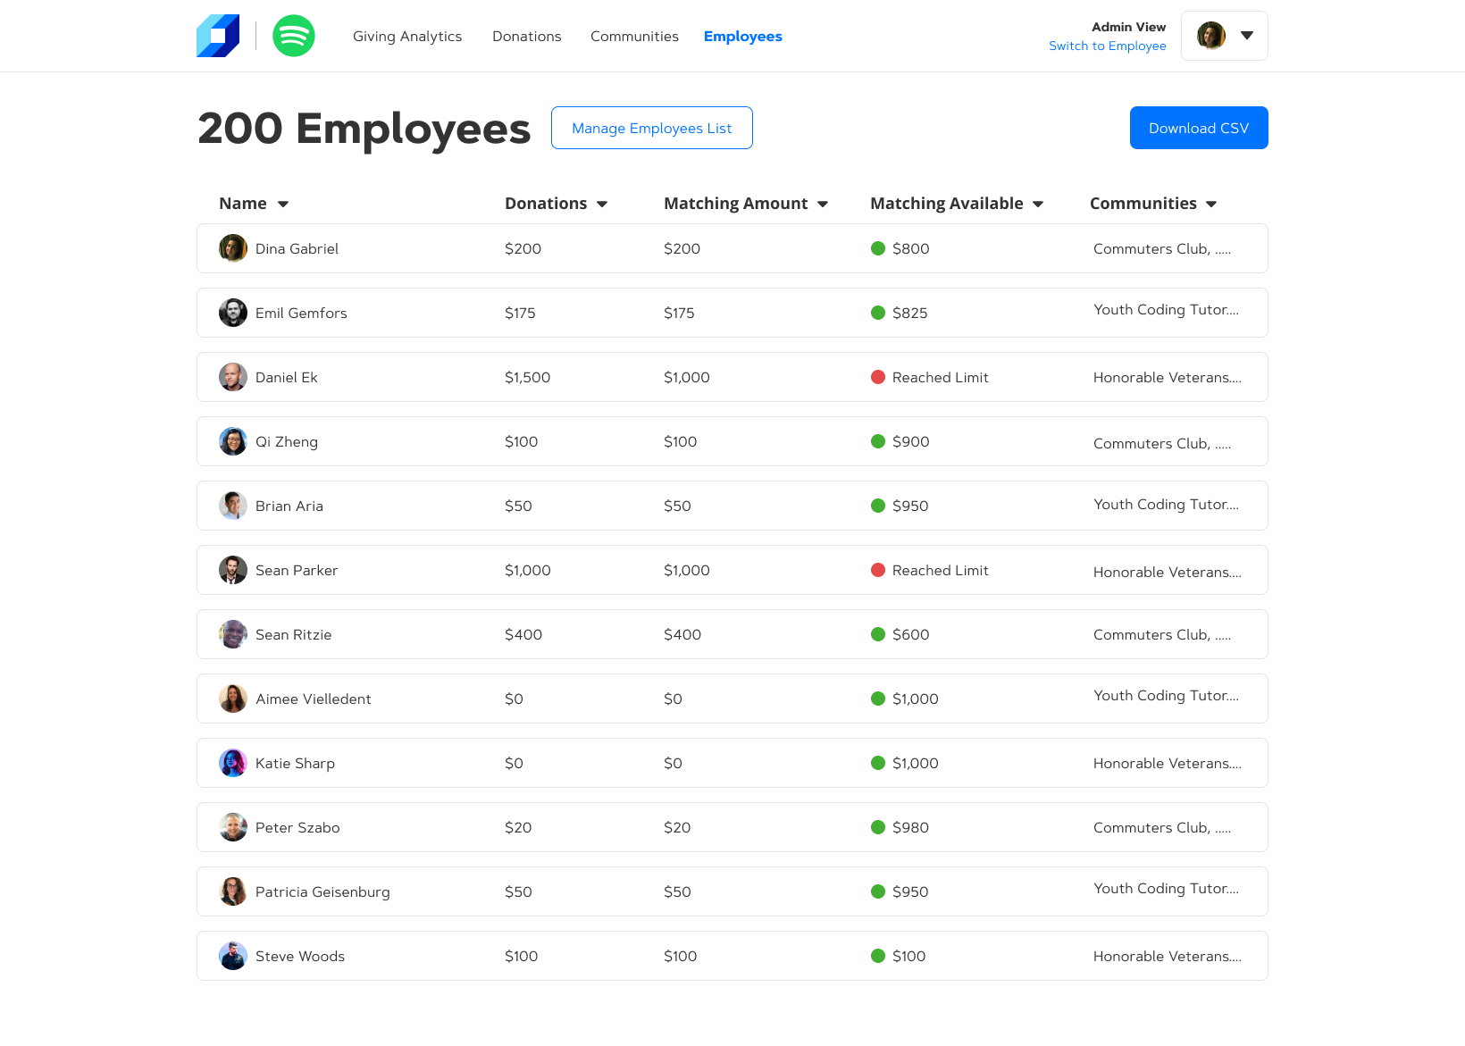Go to Giving Analytics tab
Screen dimensions: 1465x1046
click(x=407, y=37)
